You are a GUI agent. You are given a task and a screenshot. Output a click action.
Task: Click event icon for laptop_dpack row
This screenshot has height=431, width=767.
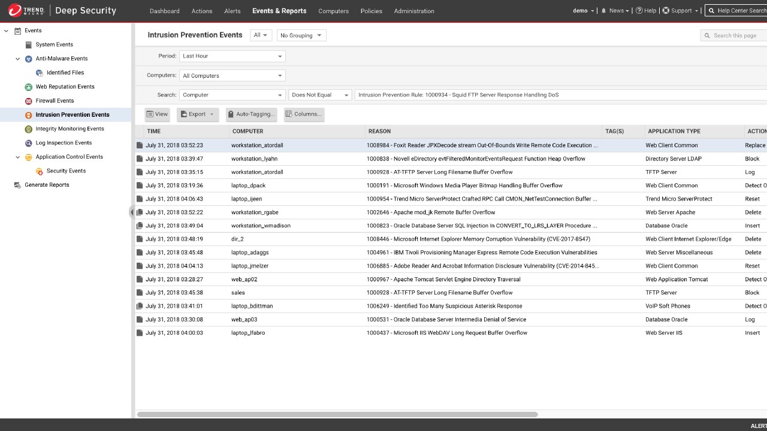pyautogui.click(x=140, y=186)
